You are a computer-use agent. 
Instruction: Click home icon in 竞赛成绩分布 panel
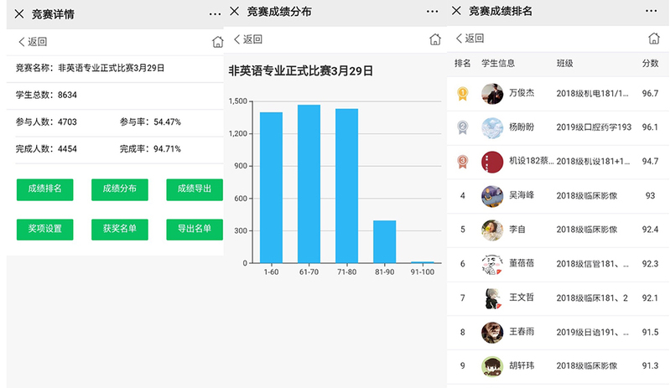coord(434,39)
